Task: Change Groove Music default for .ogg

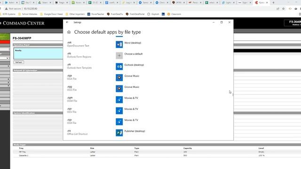Action: (128, 89)
